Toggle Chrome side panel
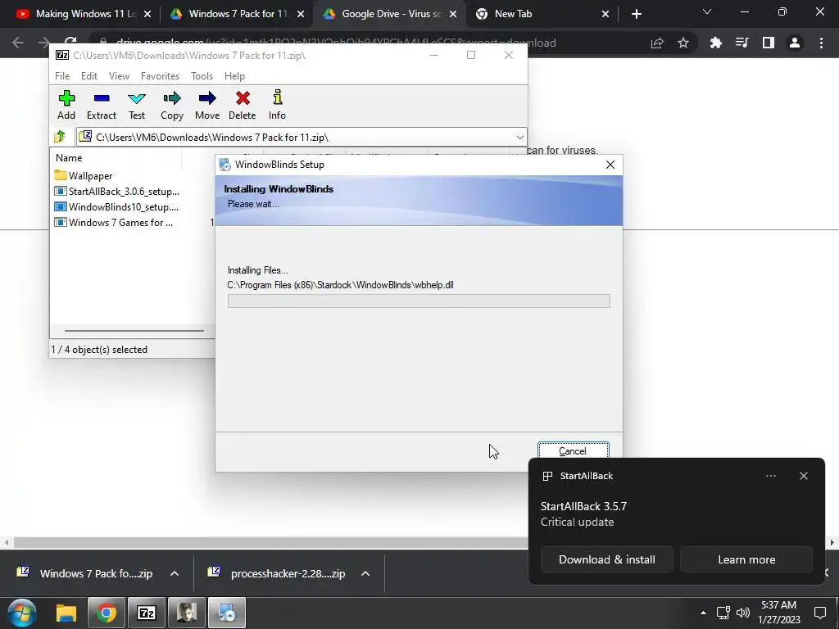839x629 pixels. pos(769,43)
